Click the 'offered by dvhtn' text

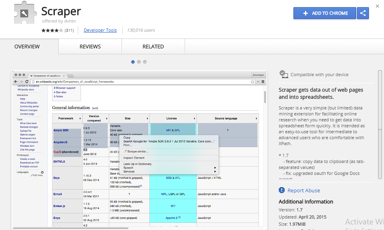click(x=59, y=21)
